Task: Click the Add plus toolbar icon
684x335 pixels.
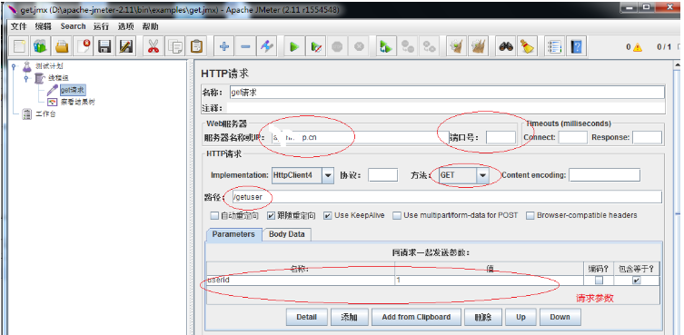Action: [224, 46]
